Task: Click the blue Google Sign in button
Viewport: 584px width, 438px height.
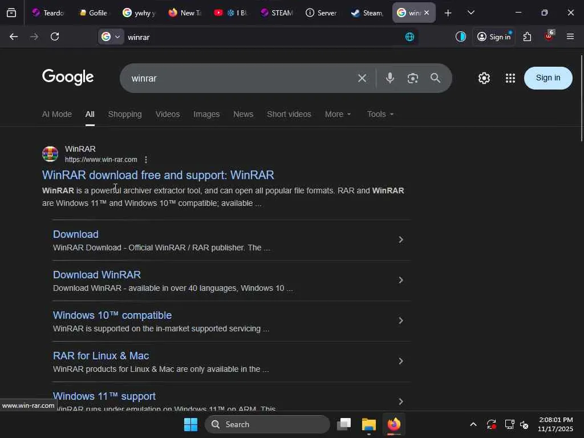Action: pyautogui.click(x=548, y=78)
